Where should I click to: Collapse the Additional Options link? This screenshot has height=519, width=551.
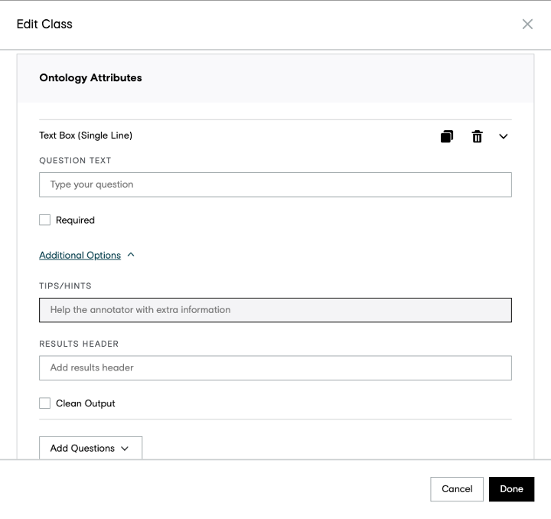[80, 255]
